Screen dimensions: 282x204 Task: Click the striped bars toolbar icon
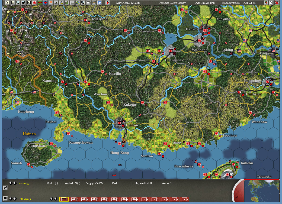click(x=94, y=2)
